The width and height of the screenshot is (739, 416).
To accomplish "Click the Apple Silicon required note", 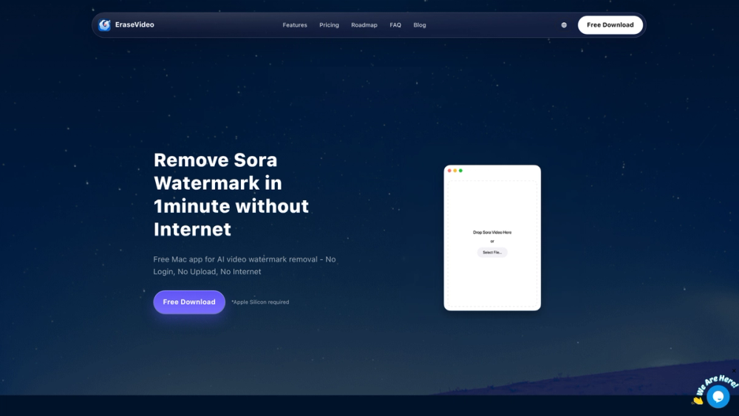I will [260, 302].
